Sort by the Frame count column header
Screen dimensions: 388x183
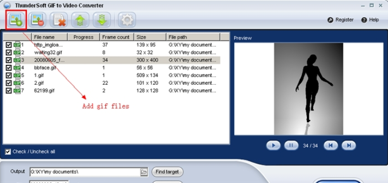pos(117,37)
